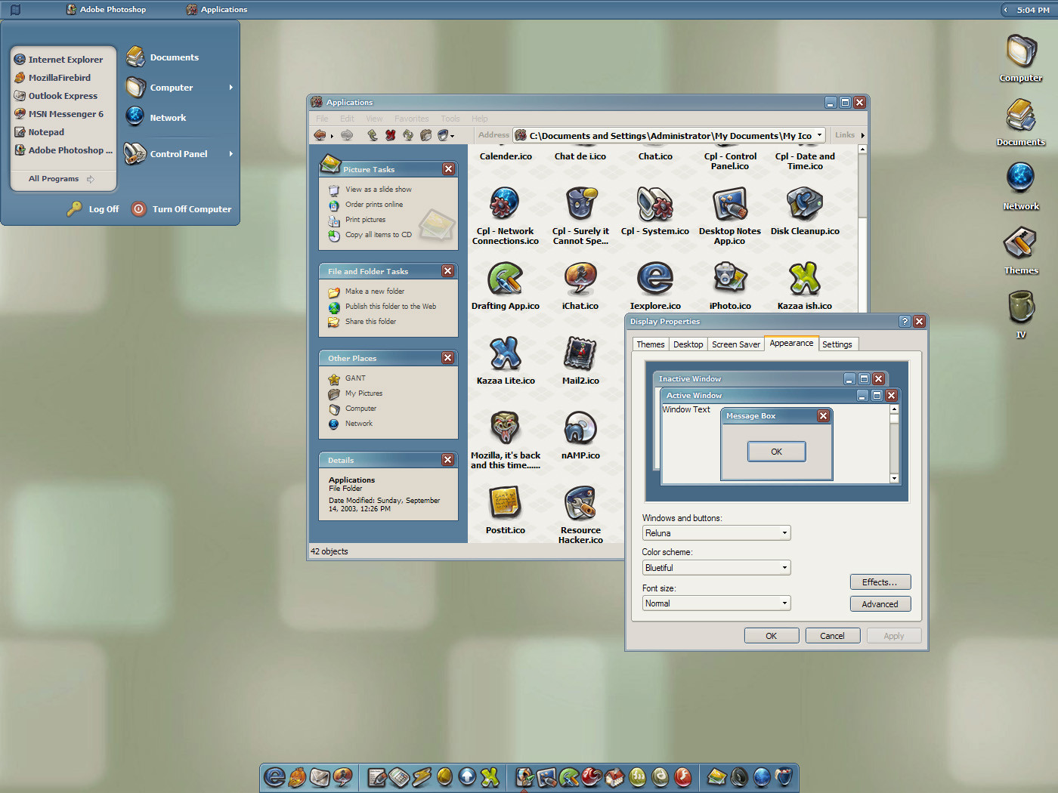Click the Effects... button
The width and height of the screenshot is (1058, 793).
880,582
